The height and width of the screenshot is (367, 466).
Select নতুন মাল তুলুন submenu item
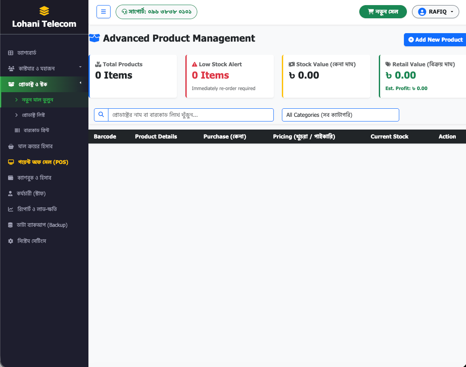(45, 100)
